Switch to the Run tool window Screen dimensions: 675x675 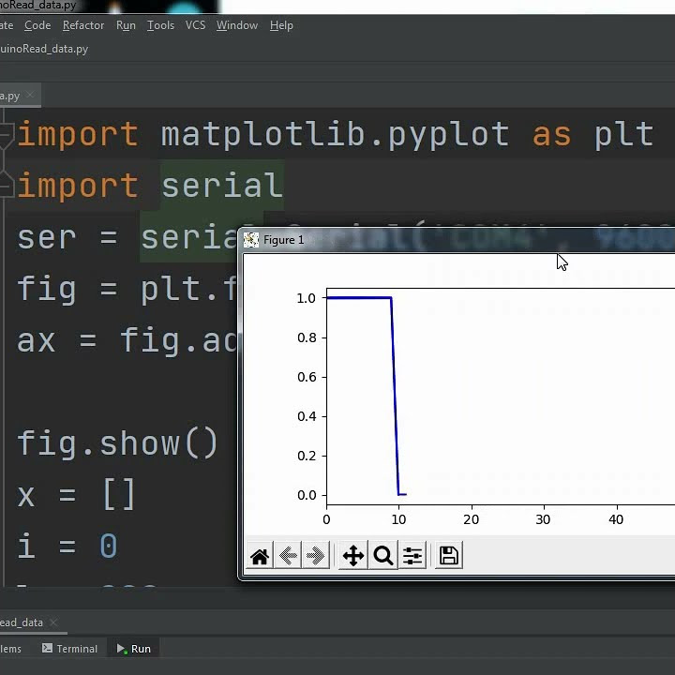(134, 649)
